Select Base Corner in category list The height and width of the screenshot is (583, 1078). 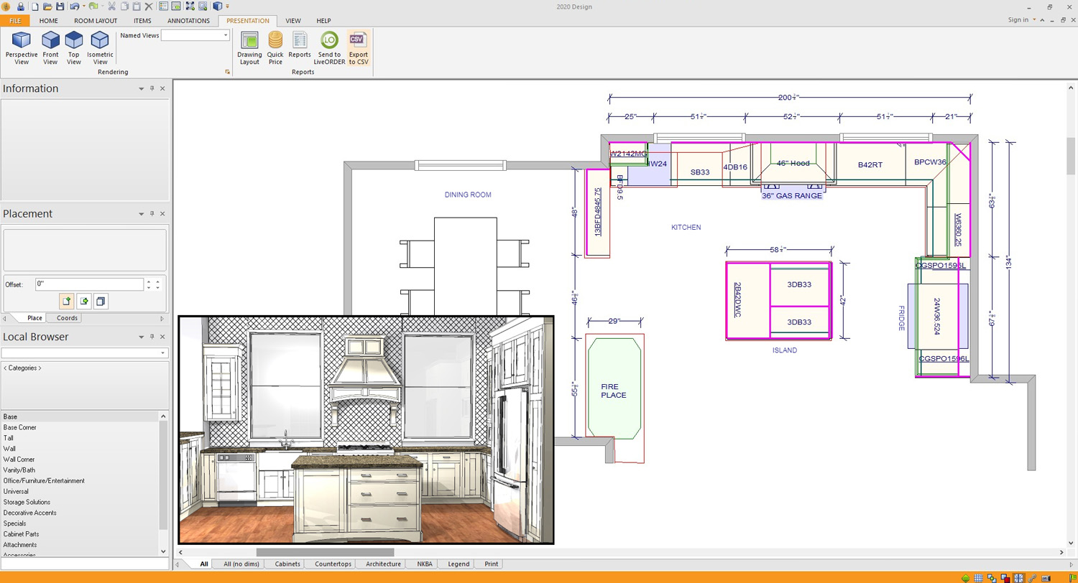[x=19, y=427]
